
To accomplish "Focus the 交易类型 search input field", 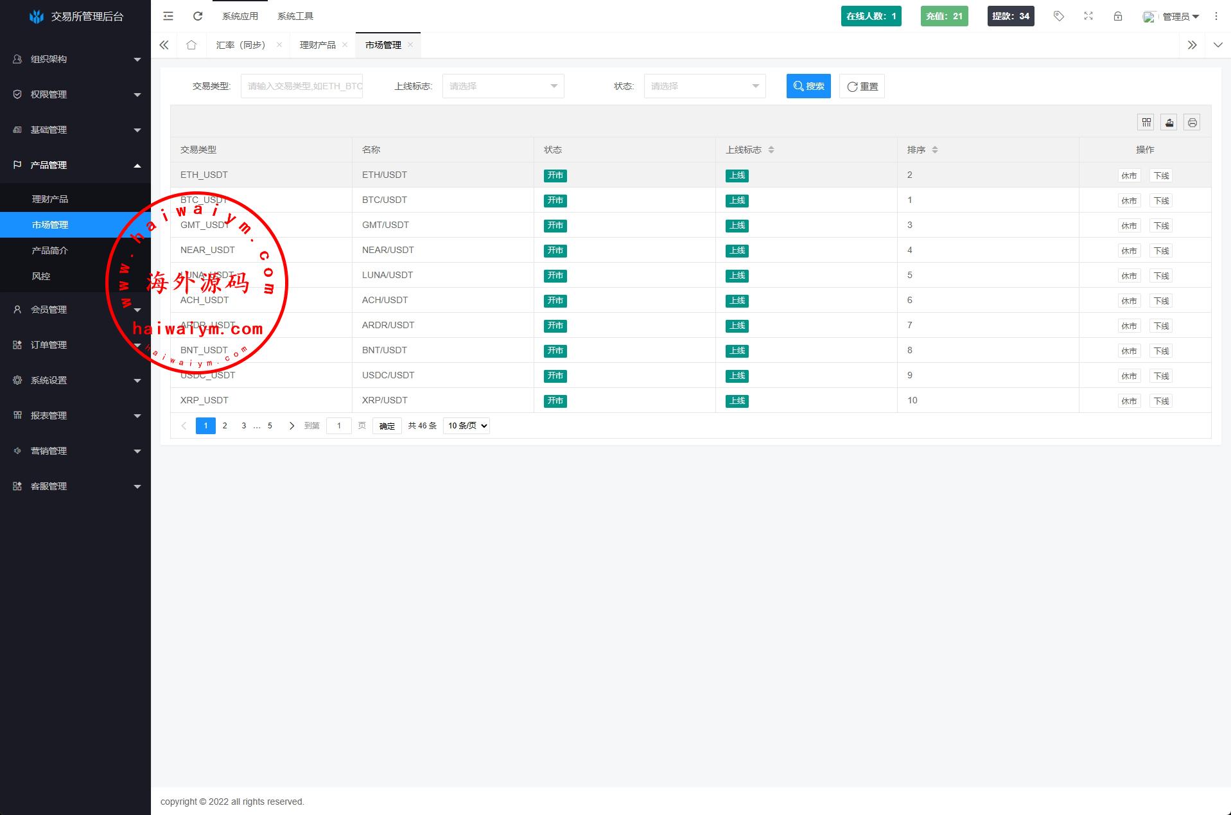I will click(302, 86).
